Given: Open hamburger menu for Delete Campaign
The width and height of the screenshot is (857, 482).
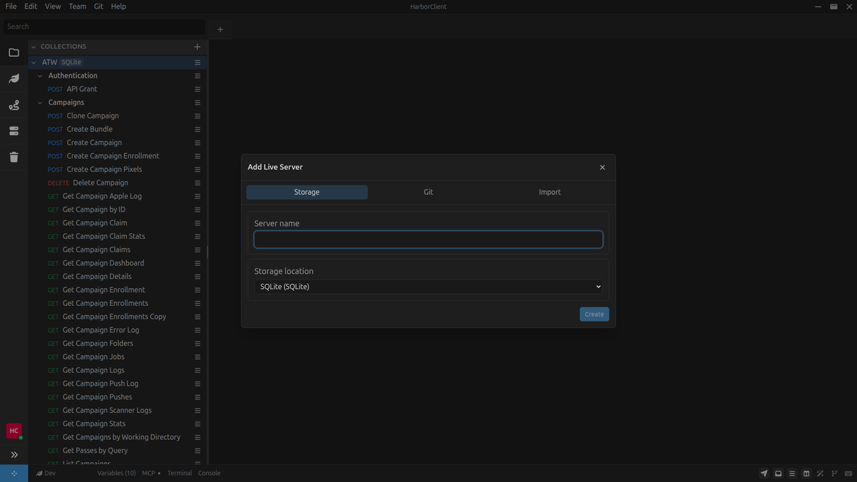Looking at the screenshot, I should coord(198,183).
